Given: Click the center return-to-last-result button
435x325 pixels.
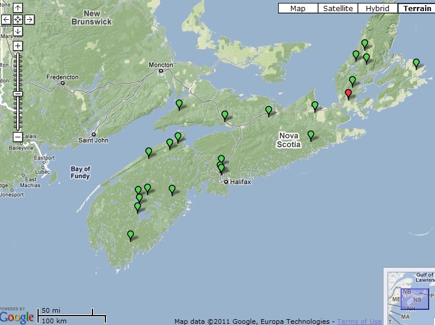Looking at the screenshot, I should pyautogui.click(x=18, y=19).
